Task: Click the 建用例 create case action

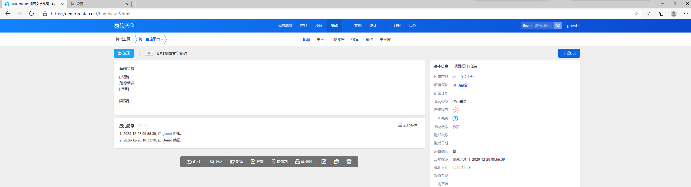Action: click(x=303, y=162)
